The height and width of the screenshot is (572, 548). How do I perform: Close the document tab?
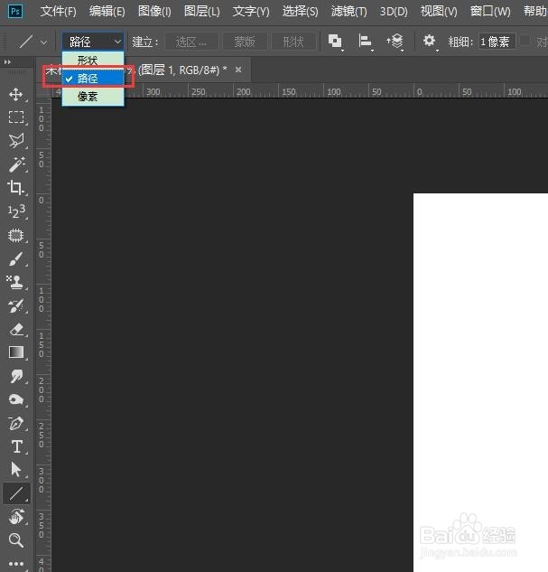[238, 70]
